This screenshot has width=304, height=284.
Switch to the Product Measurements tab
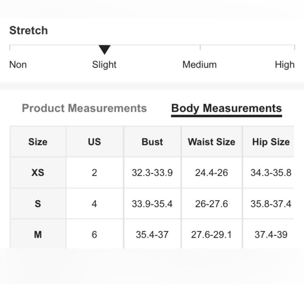coord(84,108)
